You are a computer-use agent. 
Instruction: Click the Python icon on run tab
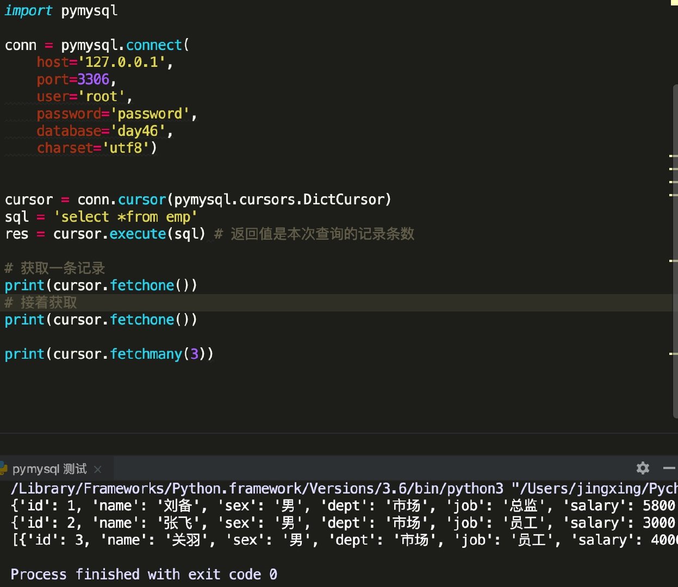(x=3, y=469)
